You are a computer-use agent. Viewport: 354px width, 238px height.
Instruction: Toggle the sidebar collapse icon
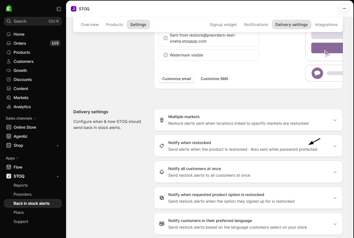59,9
